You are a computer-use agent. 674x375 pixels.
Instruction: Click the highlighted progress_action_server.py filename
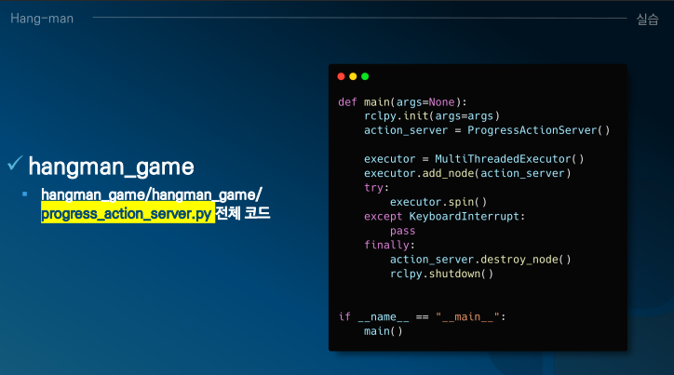click(127, 213)
